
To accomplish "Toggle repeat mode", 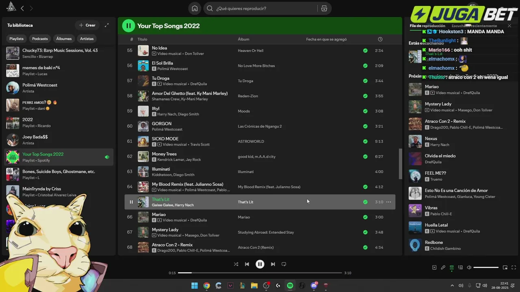I will pos(284,264).
